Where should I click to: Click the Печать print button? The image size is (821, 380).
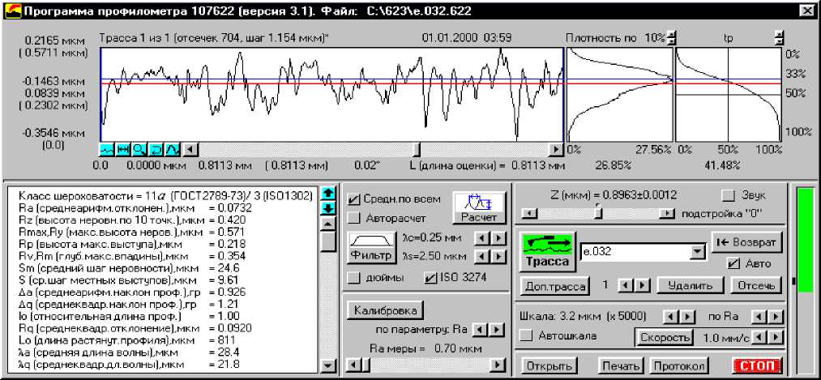pos(621,365)
